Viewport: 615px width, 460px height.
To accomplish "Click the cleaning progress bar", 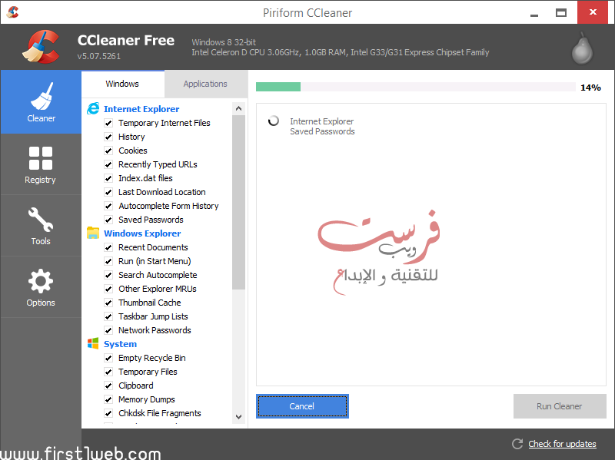I will coord(416,87).
